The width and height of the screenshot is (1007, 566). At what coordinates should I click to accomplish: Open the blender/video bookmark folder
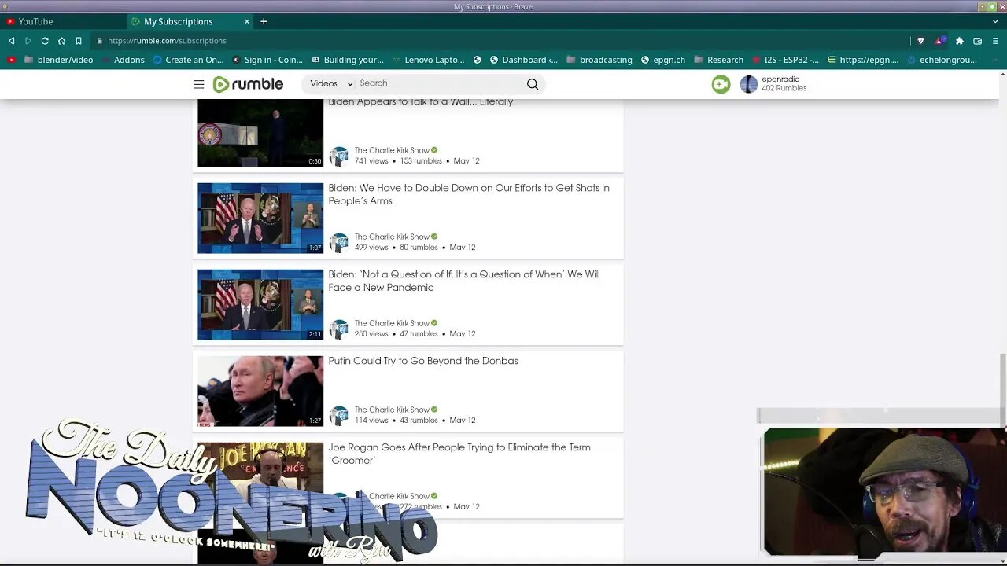coord(58,60)
